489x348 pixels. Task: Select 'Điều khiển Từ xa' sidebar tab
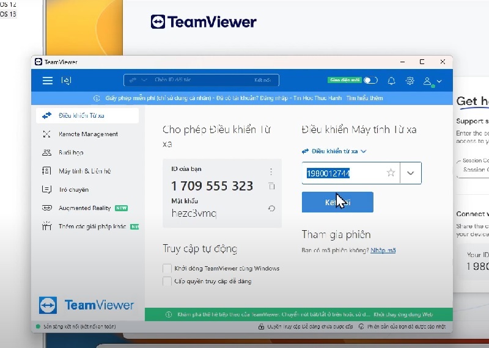87,115
